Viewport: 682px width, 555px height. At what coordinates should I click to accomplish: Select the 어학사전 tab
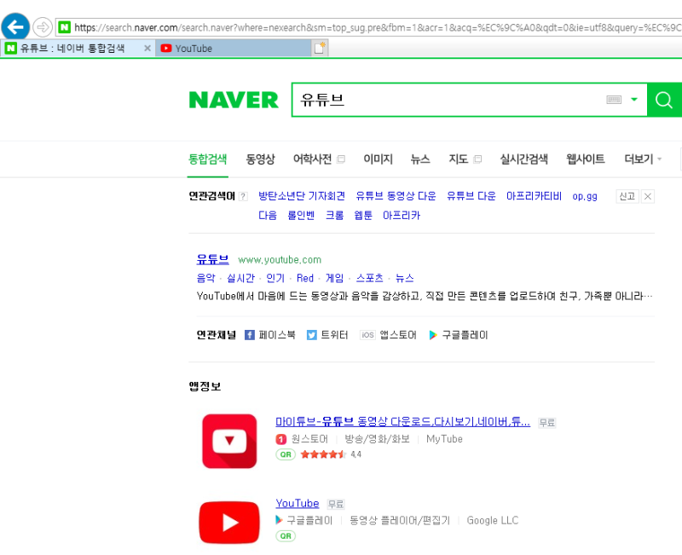coord(312,159)
